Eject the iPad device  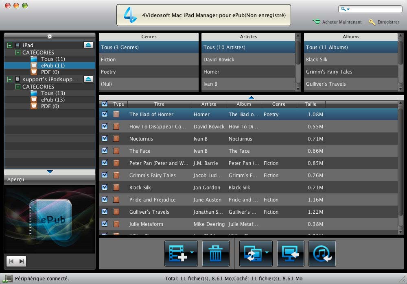tap(88, 45)
